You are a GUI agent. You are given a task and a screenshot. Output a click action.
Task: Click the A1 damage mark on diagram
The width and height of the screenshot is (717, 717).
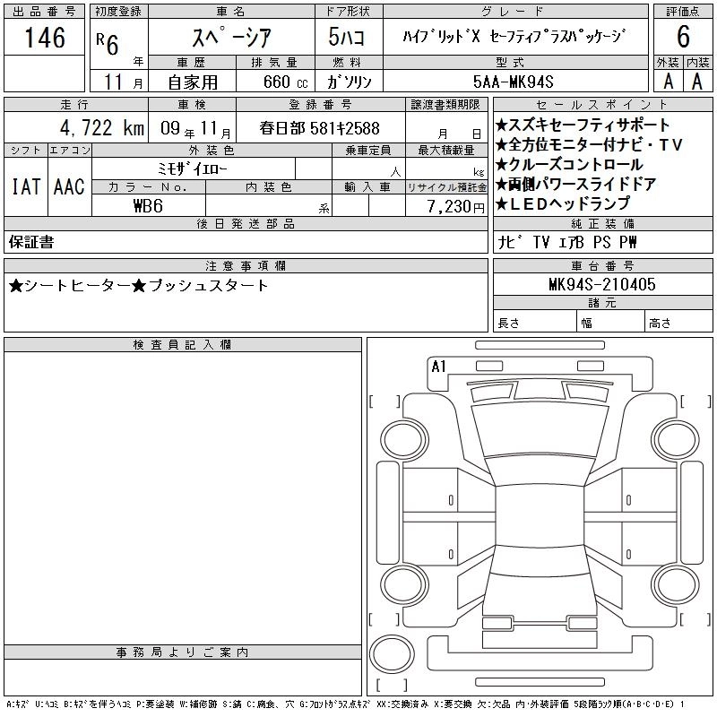pos(438,367)
